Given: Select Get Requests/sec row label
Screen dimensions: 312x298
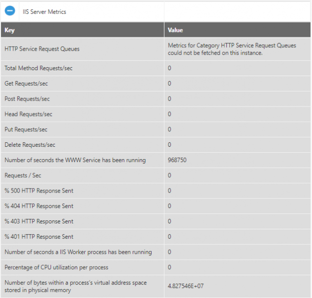Looking at the screenshot, I should 26,84.
